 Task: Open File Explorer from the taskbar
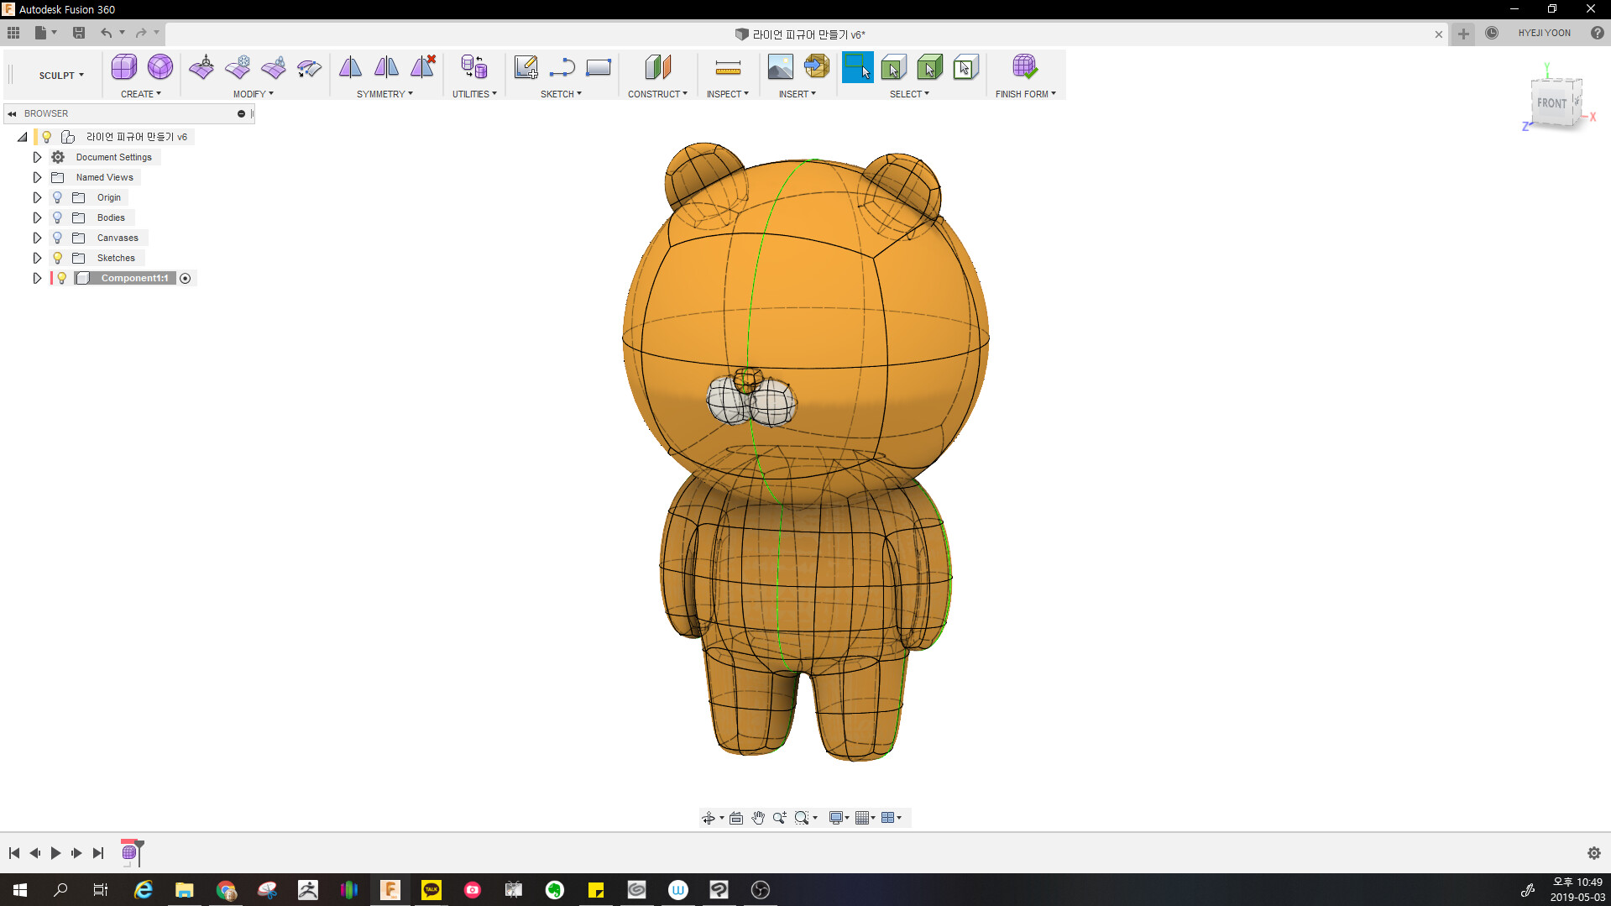click(184, 890)
